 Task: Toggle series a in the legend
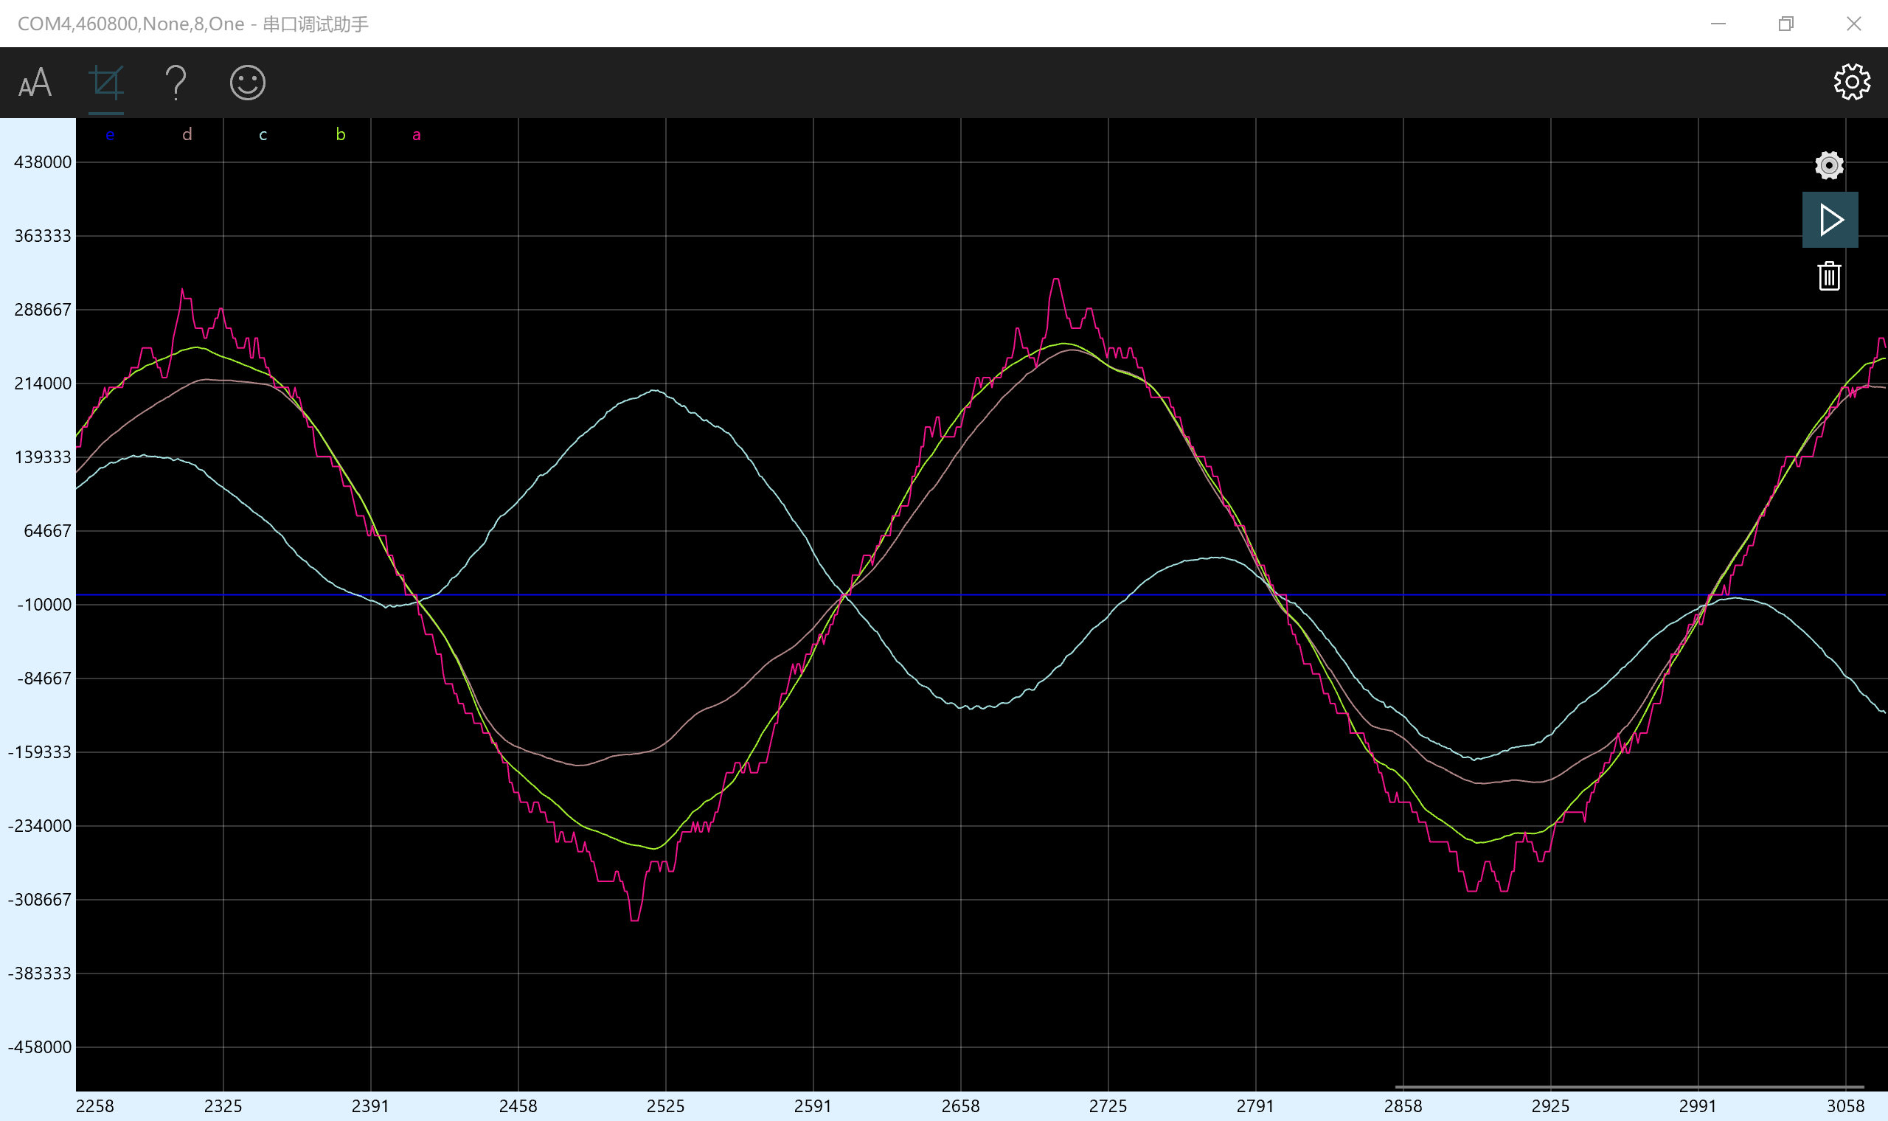tap(416, 134)
